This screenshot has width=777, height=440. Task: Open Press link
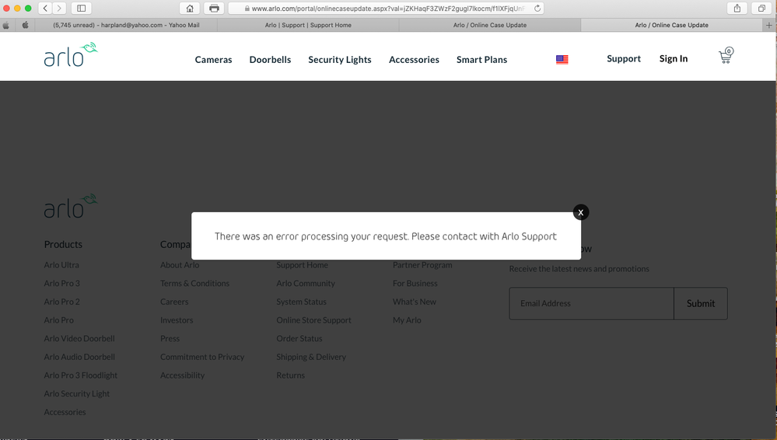(x=170, y=338)
